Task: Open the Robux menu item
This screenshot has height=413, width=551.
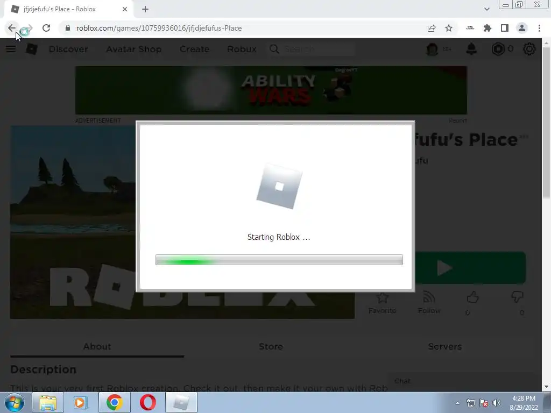Action: (242, 49)
